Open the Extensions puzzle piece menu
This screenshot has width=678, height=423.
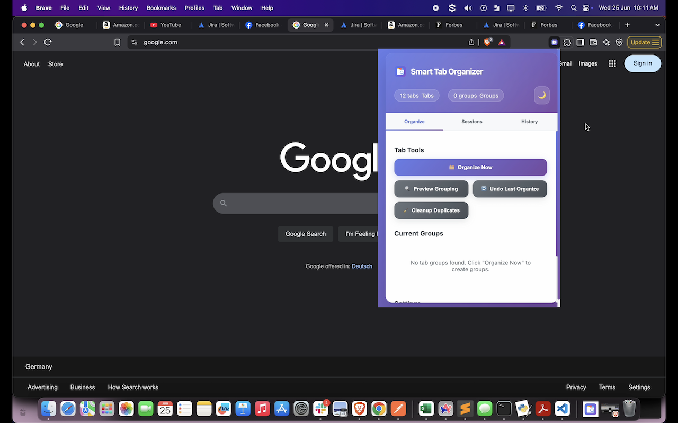coord(567,42)
